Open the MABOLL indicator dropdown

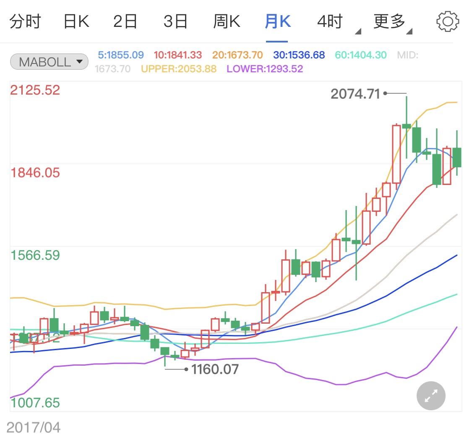49,61
